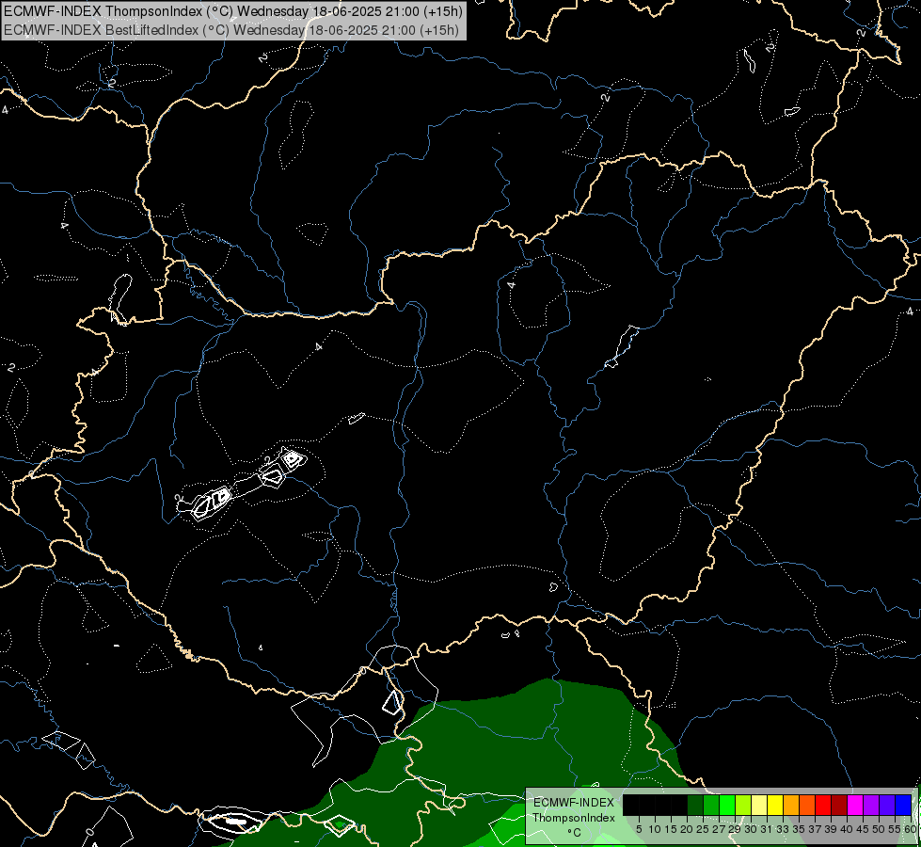Click the legend's ECMWF-INDEX label
The image size is (921, 847).
point(574,803)
